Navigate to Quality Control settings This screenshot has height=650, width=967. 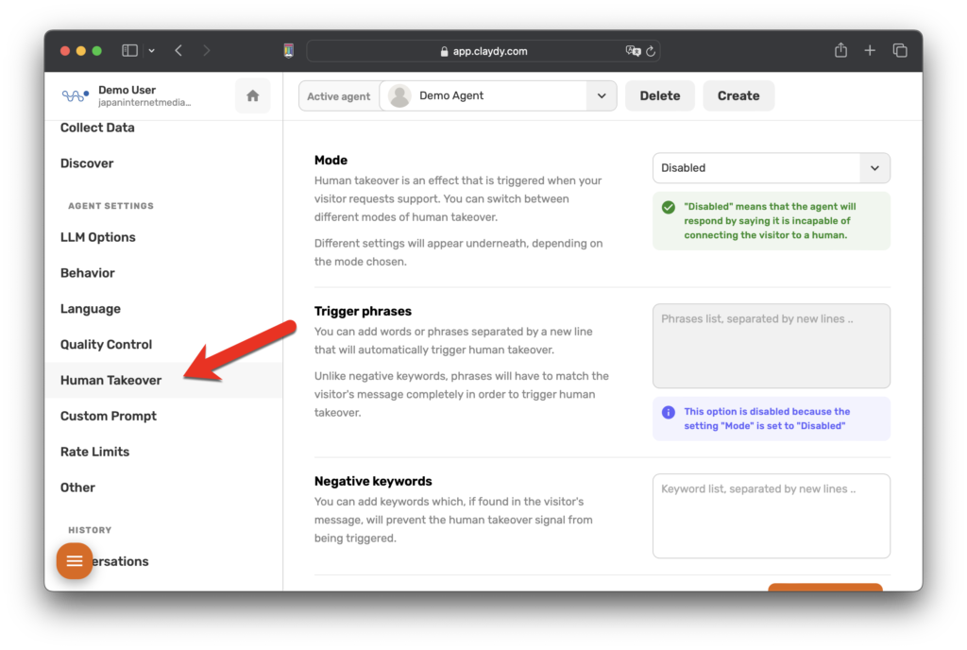click(x=106, y=345)
